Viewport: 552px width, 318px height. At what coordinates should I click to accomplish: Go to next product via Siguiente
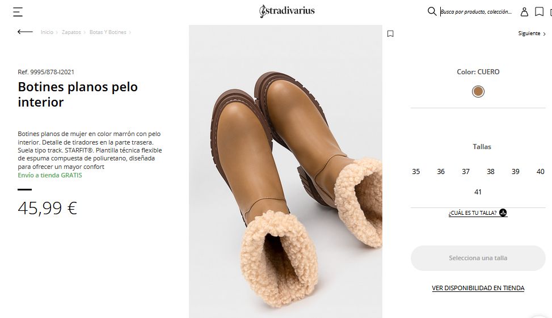(532, 33)
